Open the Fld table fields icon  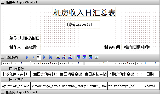[78, 57]
